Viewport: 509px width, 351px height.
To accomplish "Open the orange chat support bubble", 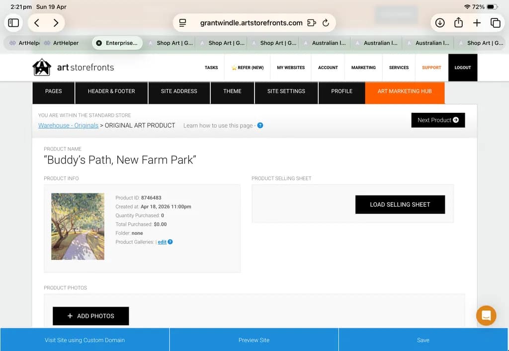I will (x=486, y=315).
